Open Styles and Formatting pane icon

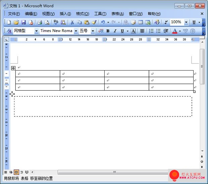[9, 31]
